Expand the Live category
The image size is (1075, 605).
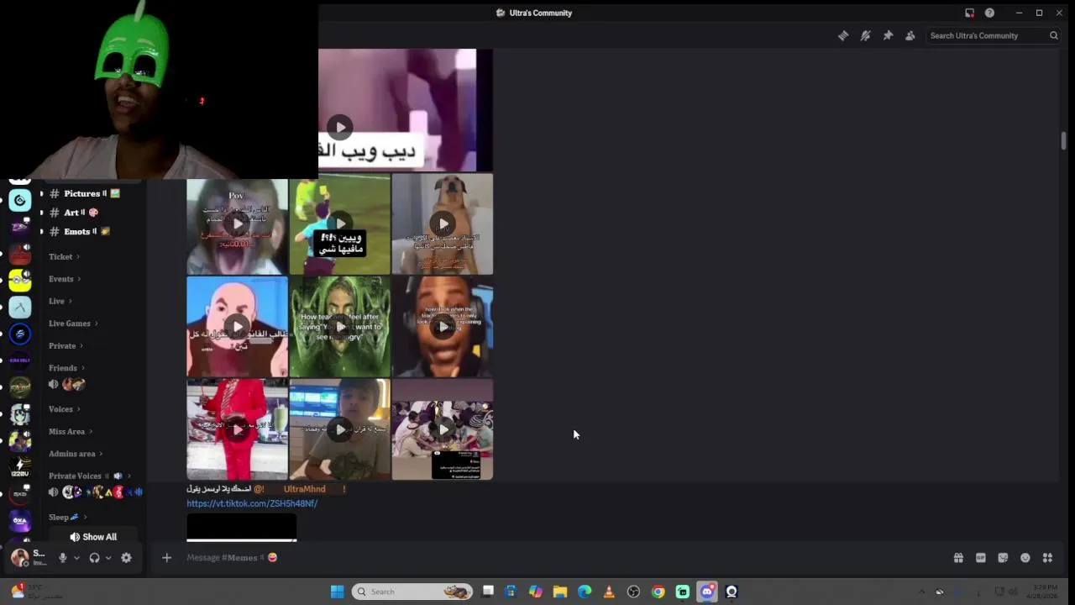click(x=60, y=301)
